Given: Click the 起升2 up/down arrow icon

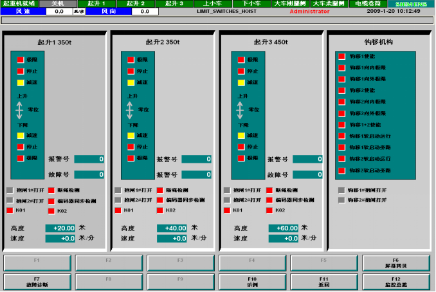Looking at the screenshot, I should (x=129, y=110).
